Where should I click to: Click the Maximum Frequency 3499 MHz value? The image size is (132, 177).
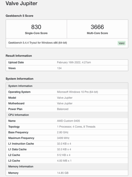(63, 138)
